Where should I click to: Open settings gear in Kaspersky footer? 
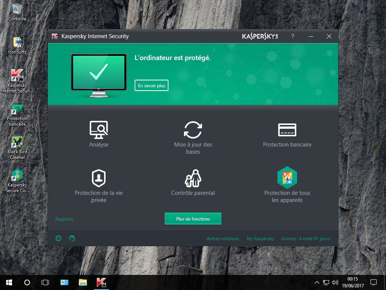click(58, 239)
